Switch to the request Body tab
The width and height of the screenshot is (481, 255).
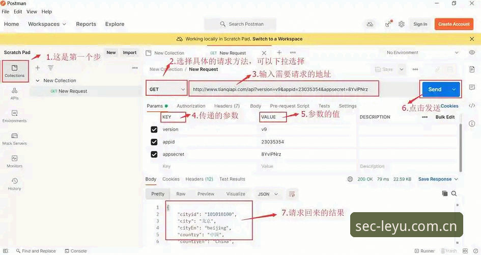coord(255,106)
